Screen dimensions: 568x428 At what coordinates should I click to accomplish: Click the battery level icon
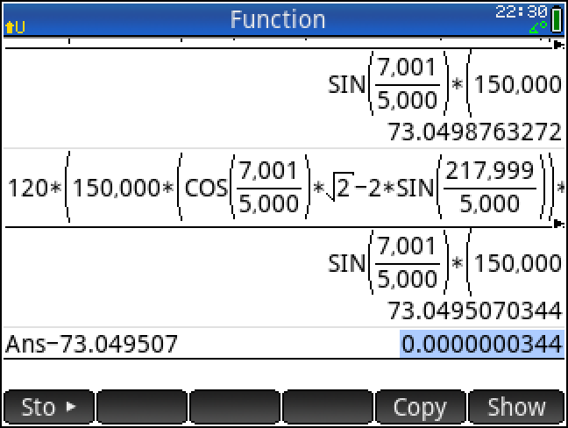click(x=557, y=19)
